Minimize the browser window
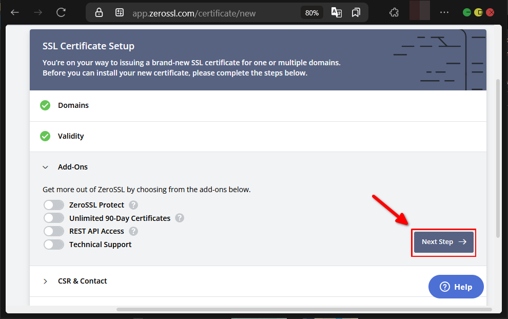 point(467,13)
